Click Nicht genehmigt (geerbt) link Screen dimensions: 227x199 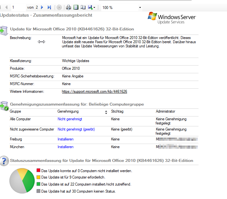[76, 129]
